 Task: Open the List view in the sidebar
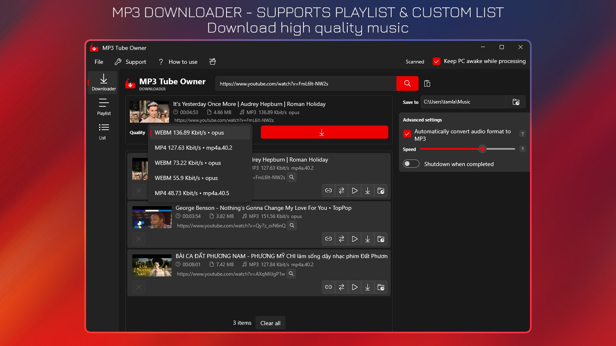(x=103, y=131)
